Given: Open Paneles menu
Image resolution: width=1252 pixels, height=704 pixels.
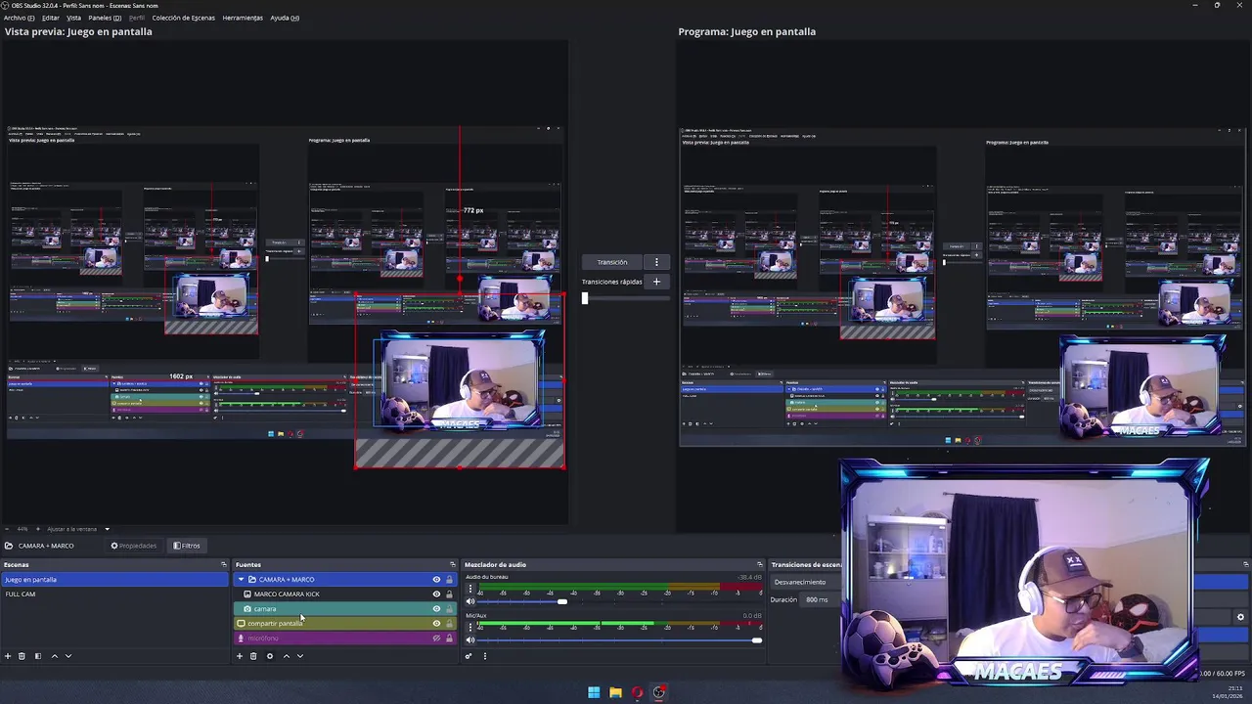Looking at the screenshot, I should tap(105, 18).
